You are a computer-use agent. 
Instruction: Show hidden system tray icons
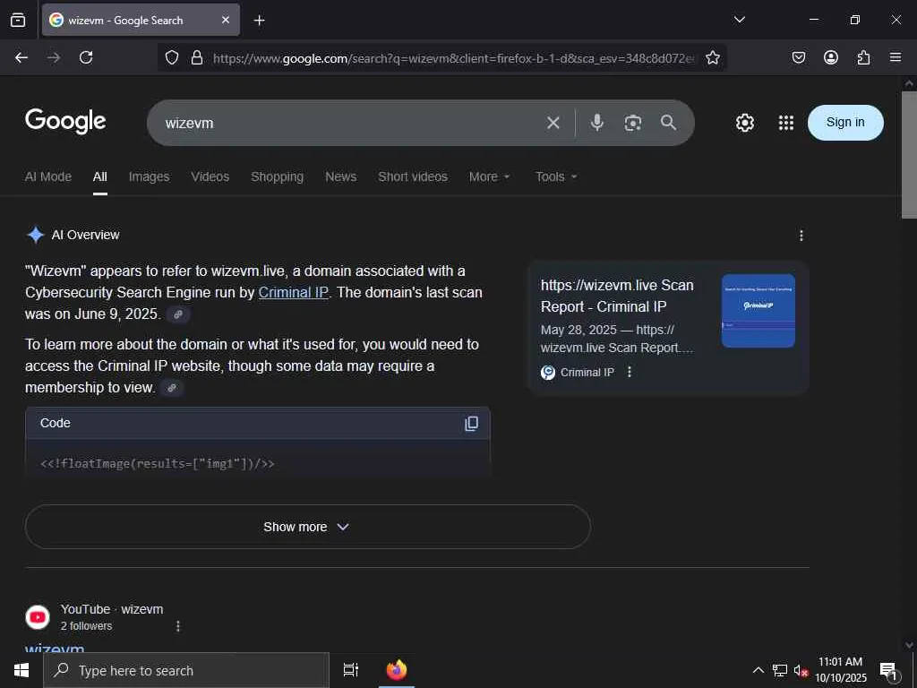(758, 670)
